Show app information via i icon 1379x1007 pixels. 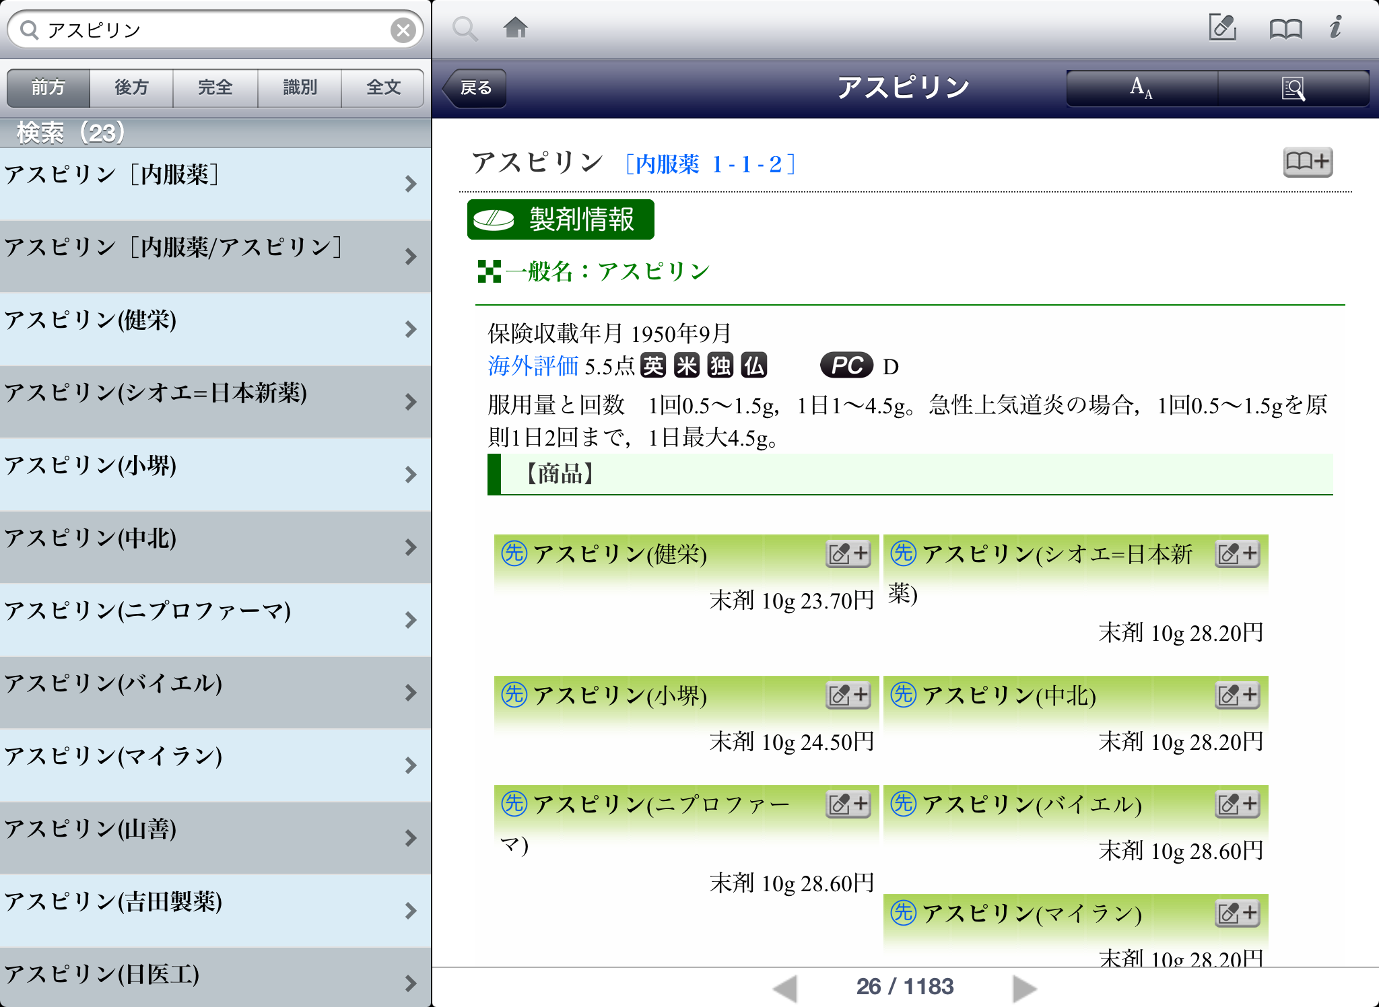click(1335, 28)
